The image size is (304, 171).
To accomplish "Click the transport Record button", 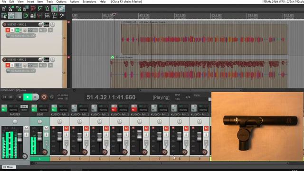I will tap(44, 97).
